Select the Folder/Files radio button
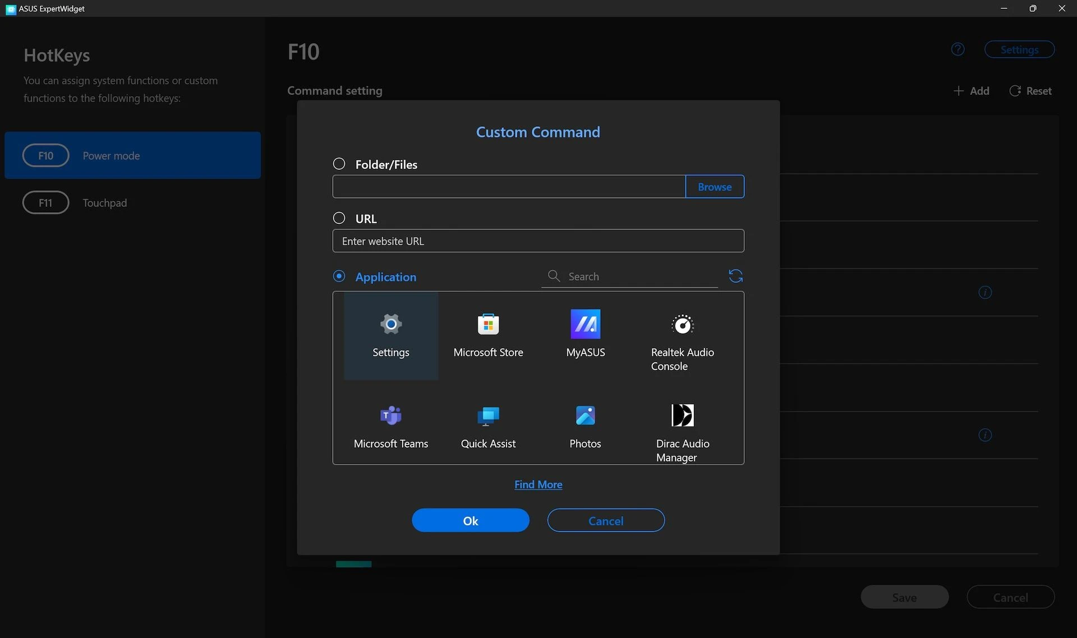 339,164
